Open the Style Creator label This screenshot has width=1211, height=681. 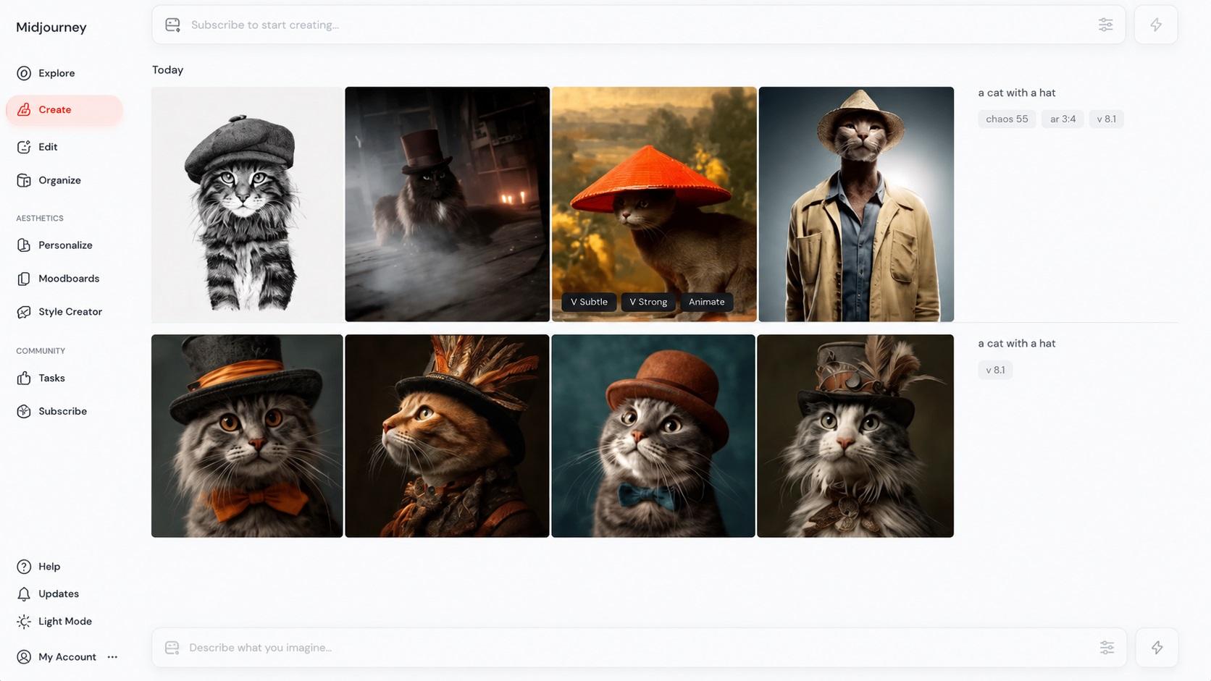click(70, 312)
